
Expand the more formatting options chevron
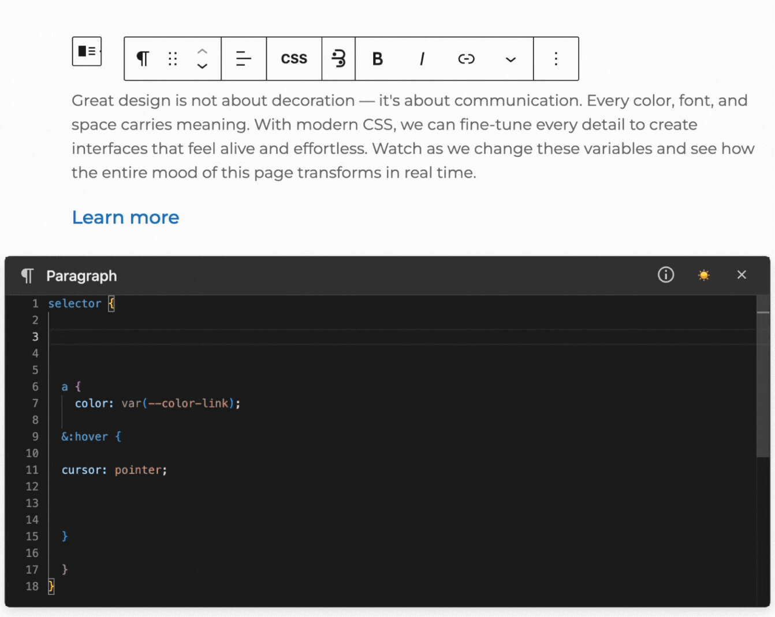pos(511,60)
